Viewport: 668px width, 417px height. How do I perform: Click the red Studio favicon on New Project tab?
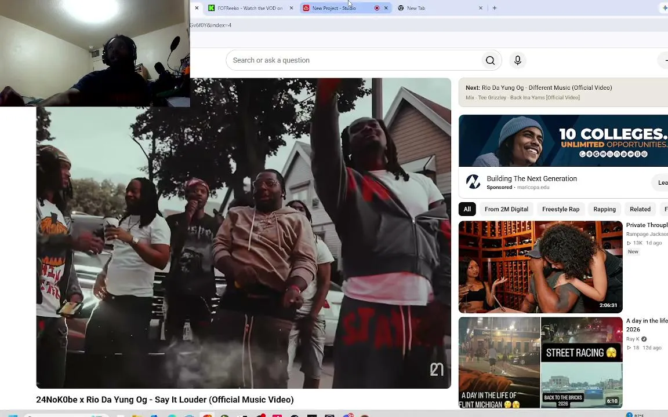tap(306, 8)
